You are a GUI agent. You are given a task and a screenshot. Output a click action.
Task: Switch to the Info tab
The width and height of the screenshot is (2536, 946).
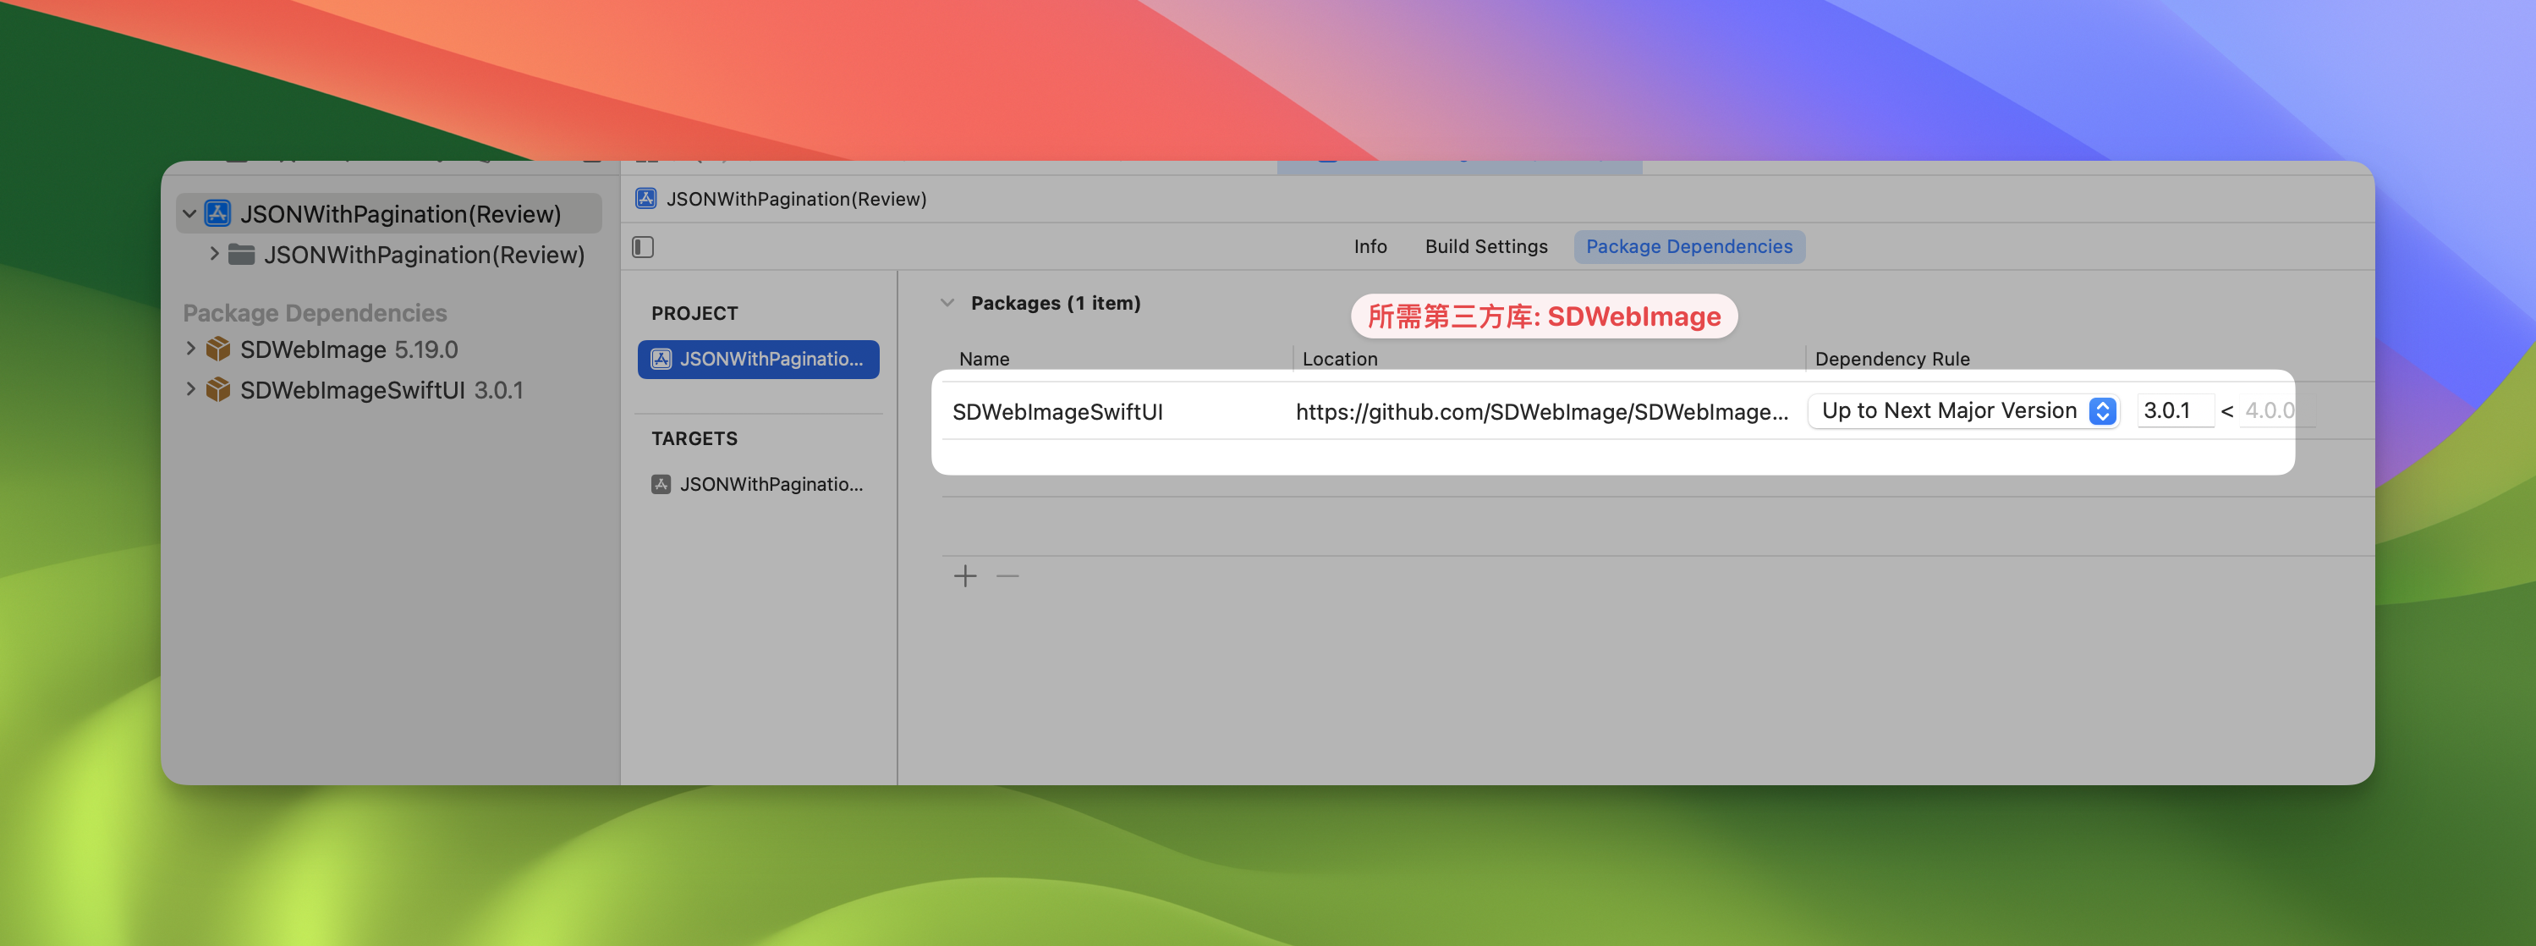click(1370, 246)
